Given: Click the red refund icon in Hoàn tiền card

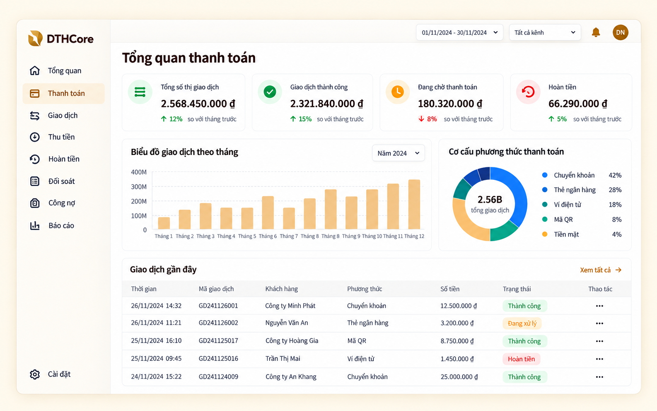Looking at the screenshot, I should click(x=528, y=92).
